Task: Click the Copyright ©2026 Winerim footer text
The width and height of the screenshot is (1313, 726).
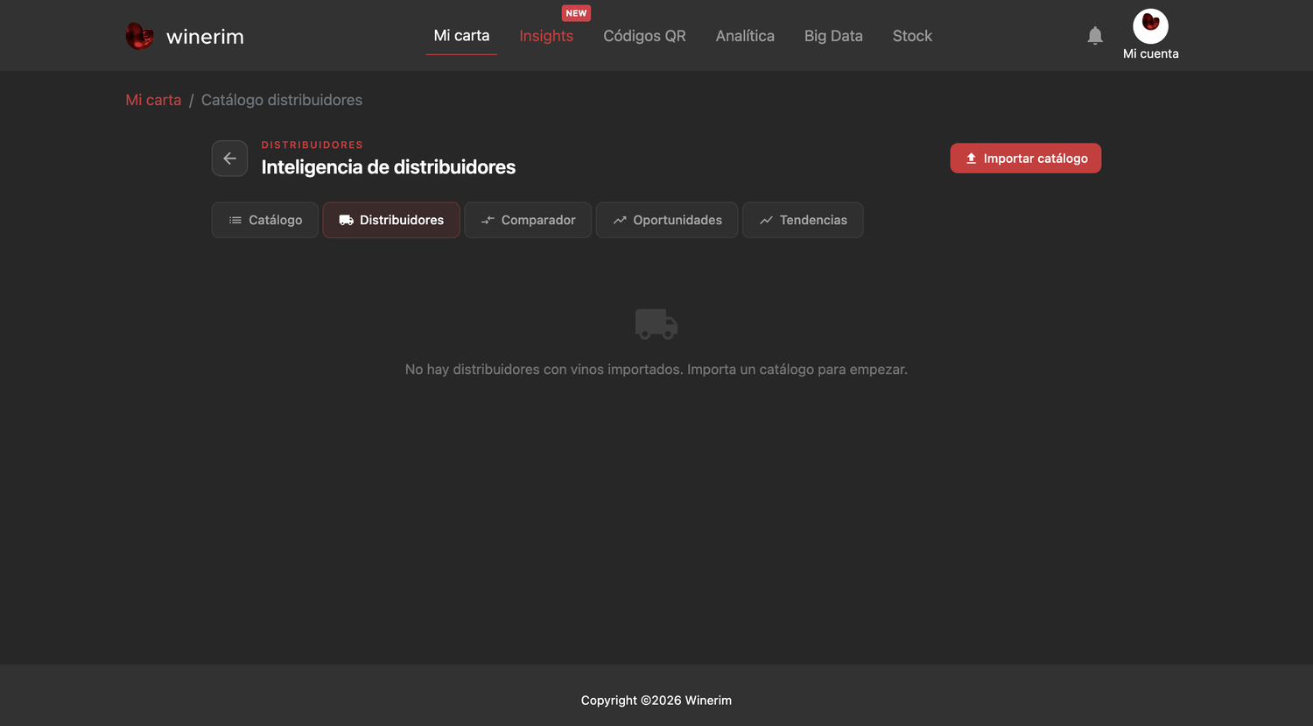Action: coord(656,701)
